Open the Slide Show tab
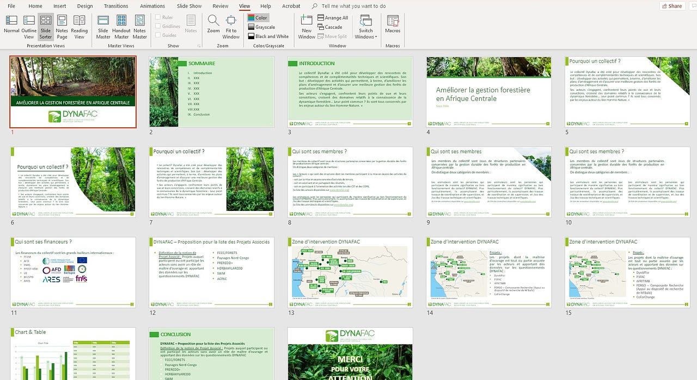697x380 pixels. [x=189, y=6]
